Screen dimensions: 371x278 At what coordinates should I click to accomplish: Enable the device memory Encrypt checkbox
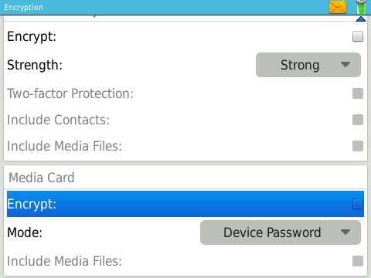click(358, 36)
